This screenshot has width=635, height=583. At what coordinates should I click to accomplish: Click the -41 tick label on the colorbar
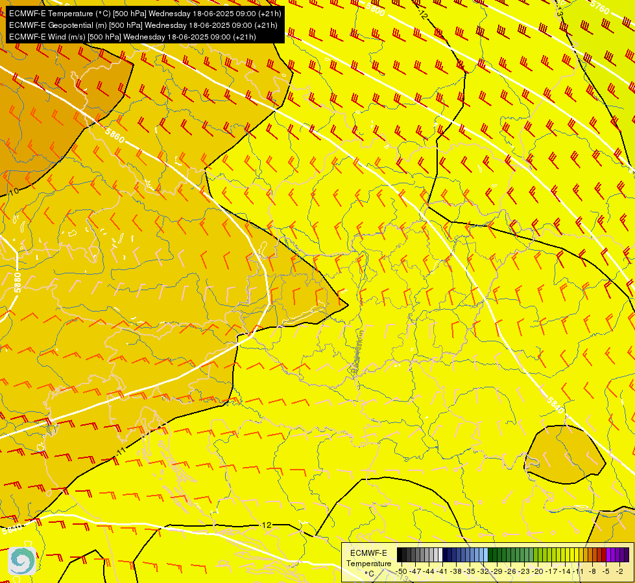(442, 571)
